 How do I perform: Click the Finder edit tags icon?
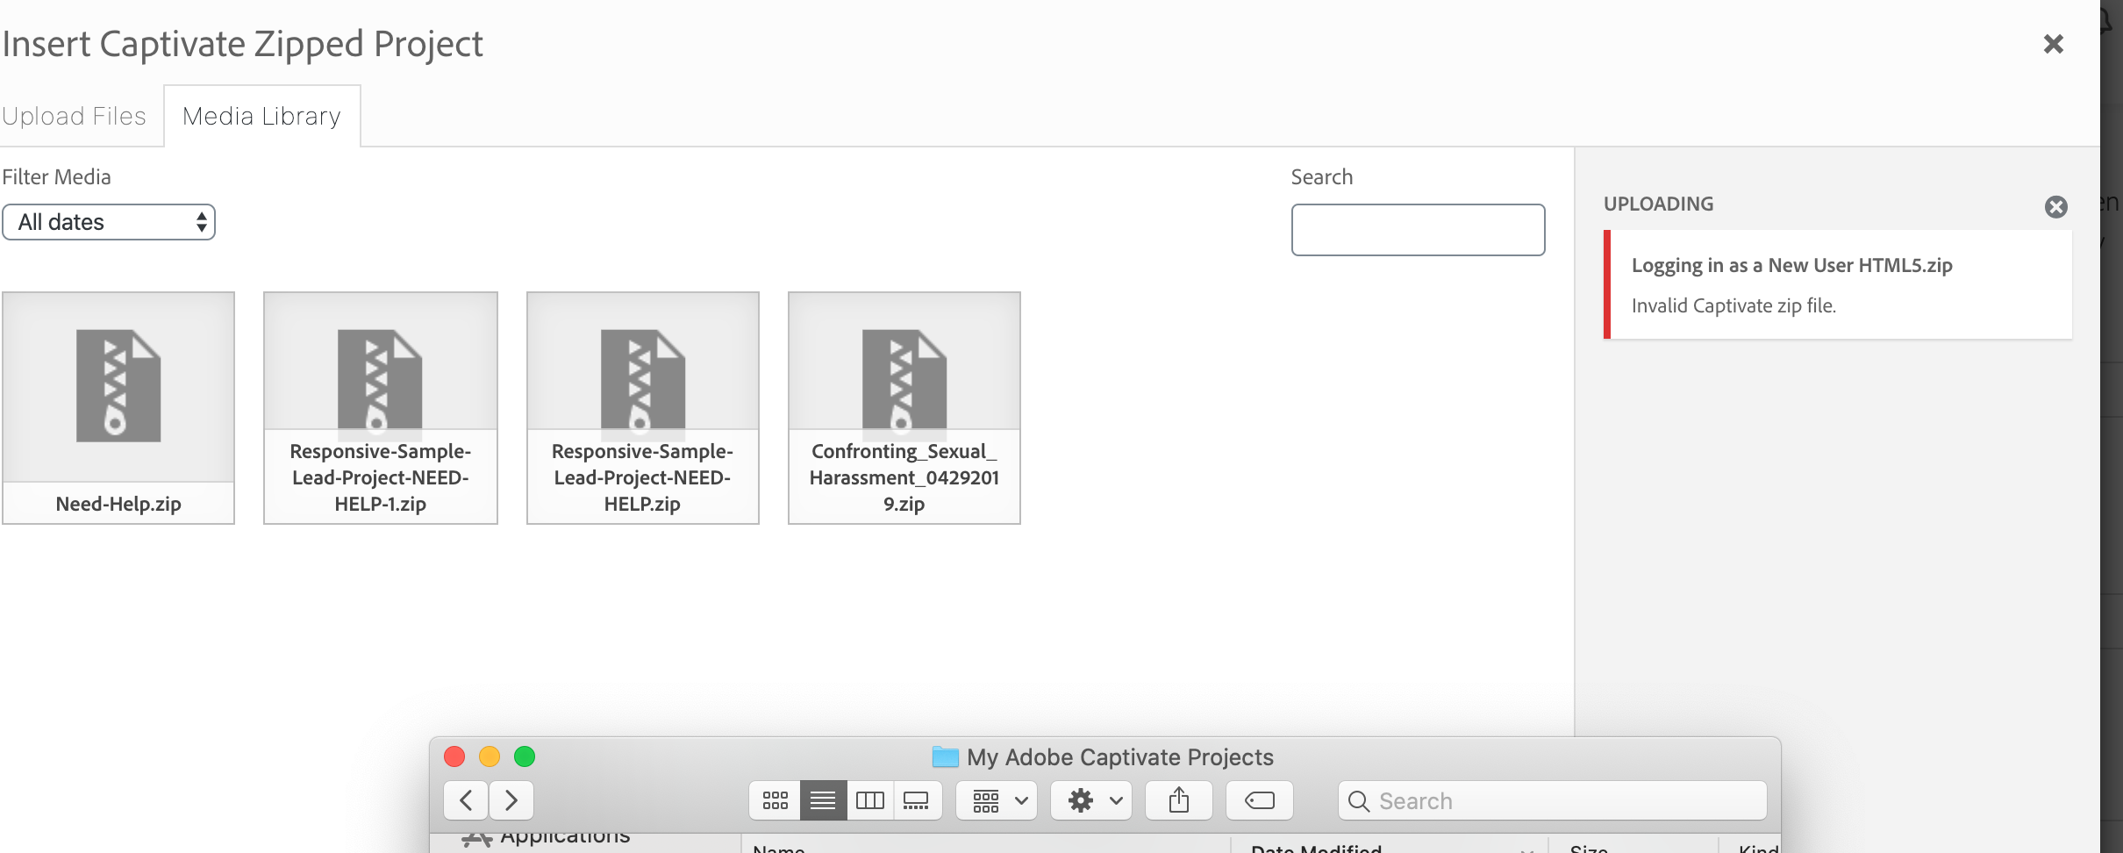coord(1259,800)
